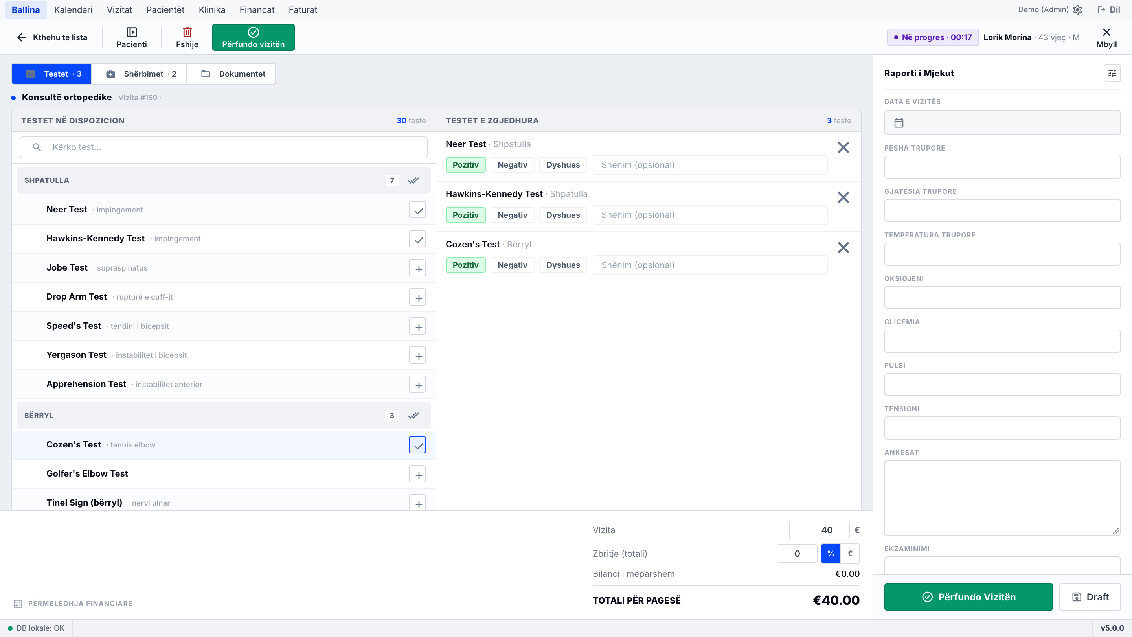Image resolution: width=1132 pixels, height=637 pixels.
Task: Collapse the SHPATULLA test group
Action: tap(223, 180)
